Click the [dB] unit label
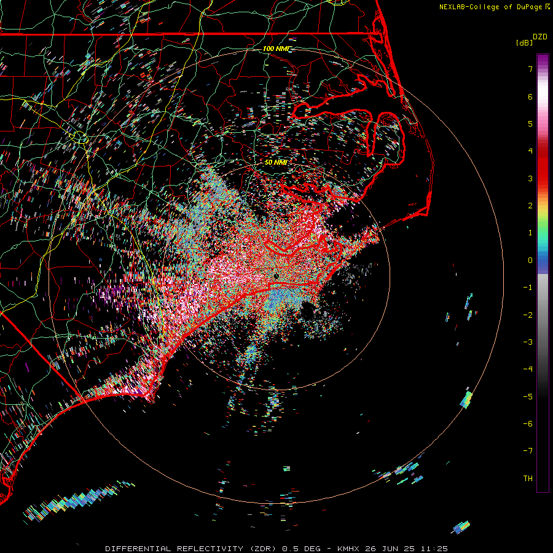The width and height of the screenshot is (553, 553). coord(524,43)
